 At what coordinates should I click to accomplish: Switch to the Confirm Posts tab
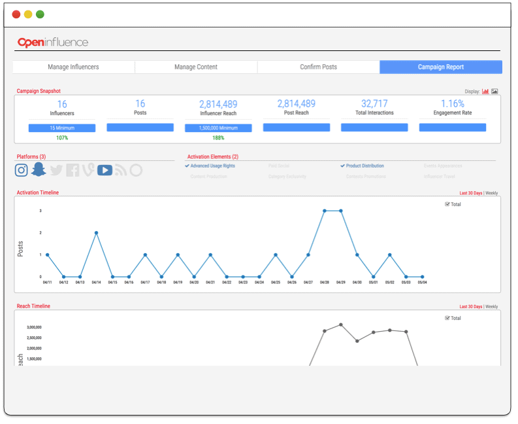tap(318, 67)
